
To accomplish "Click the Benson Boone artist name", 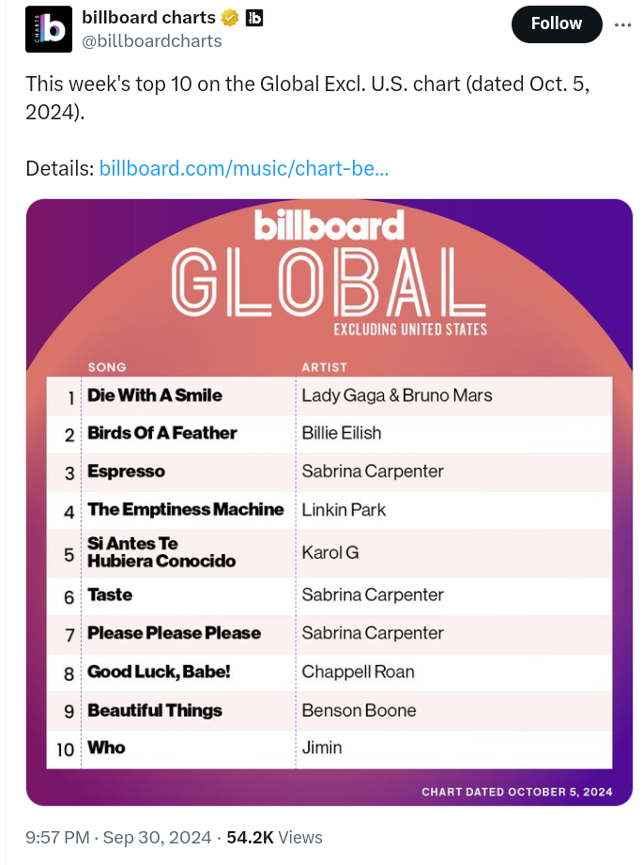I will [359, 710].
